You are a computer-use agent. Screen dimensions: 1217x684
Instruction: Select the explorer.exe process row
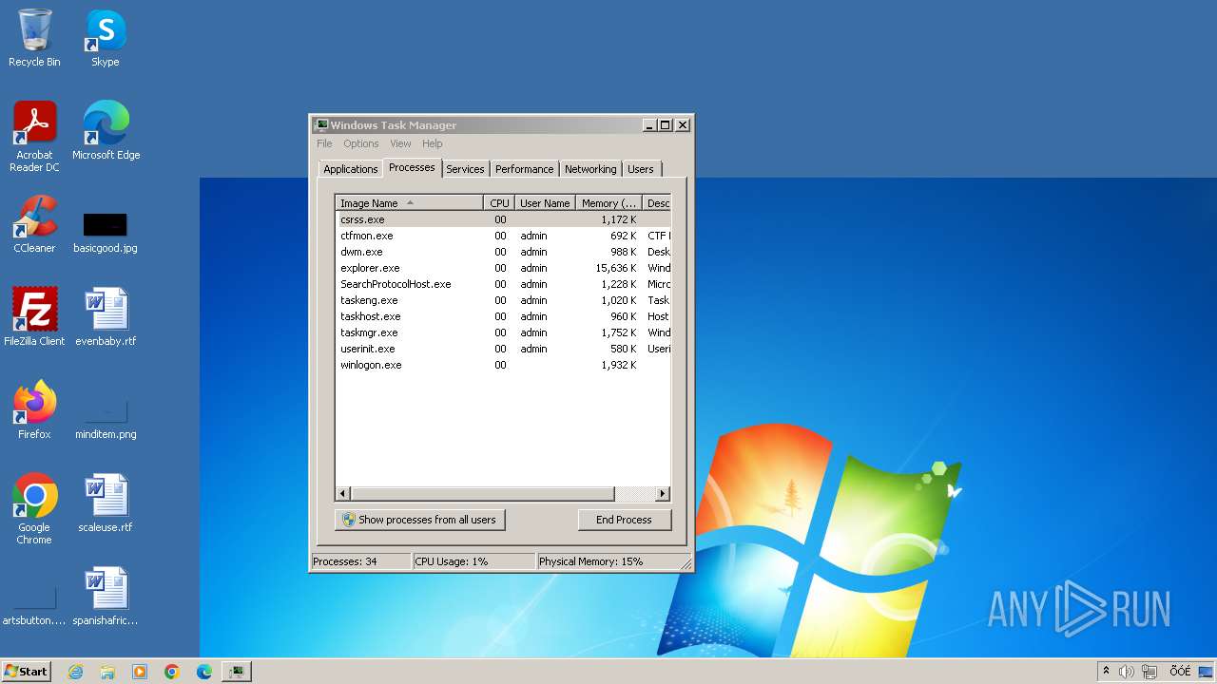point(504,268)
